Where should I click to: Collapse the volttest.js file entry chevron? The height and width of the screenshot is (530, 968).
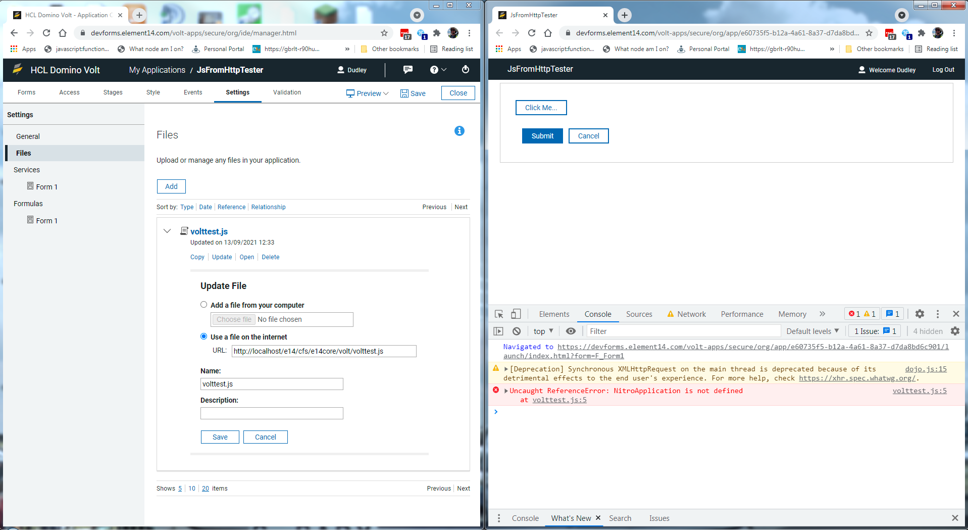[x=167, y=231]
